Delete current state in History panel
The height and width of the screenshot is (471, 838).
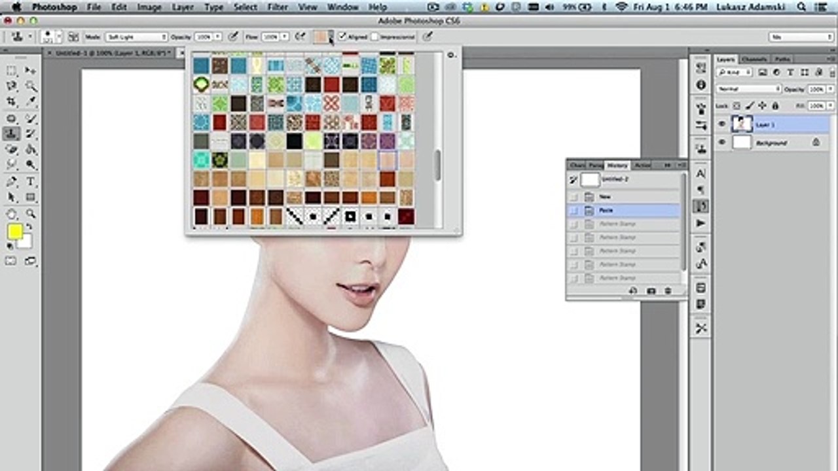tap(668, 290)
